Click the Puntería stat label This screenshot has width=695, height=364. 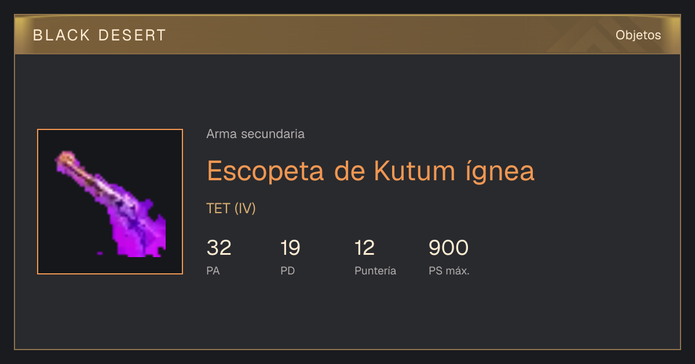pos(375,270)
